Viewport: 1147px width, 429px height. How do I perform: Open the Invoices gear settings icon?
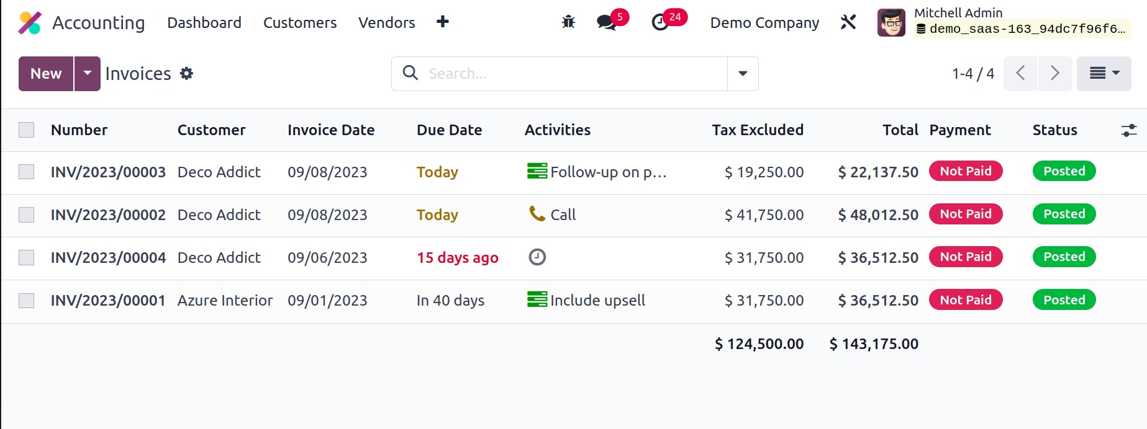pos(186,74)
